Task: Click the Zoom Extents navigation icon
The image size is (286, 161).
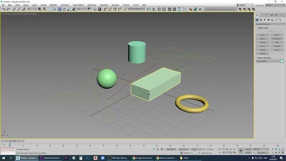Action: coord(279,149)
